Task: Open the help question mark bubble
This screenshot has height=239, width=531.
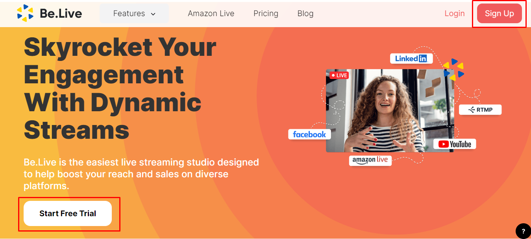Action: [x=523, y=231]
